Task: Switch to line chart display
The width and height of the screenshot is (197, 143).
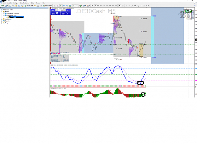Action: tap(61, 6)
